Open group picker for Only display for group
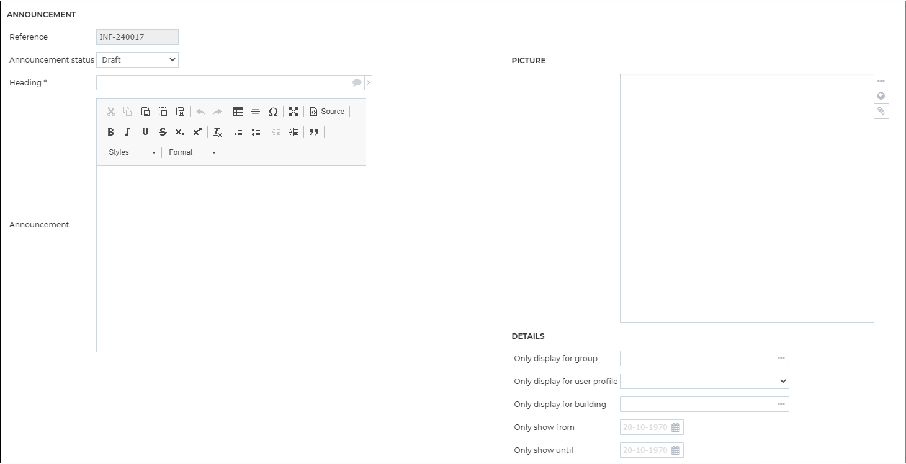906x464 pixels. [x=781, y=358]
